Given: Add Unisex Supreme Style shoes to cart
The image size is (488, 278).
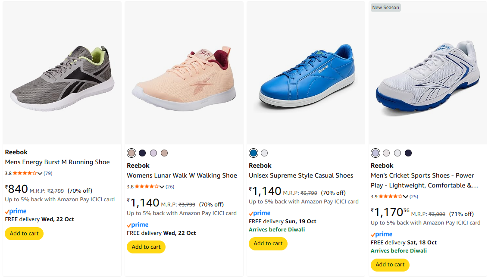Looking at the screenshot, I should (x=268, y=244).
